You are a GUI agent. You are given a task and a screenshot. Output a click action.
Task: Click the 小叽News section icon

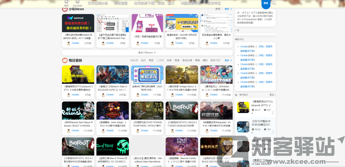point(65,9)
